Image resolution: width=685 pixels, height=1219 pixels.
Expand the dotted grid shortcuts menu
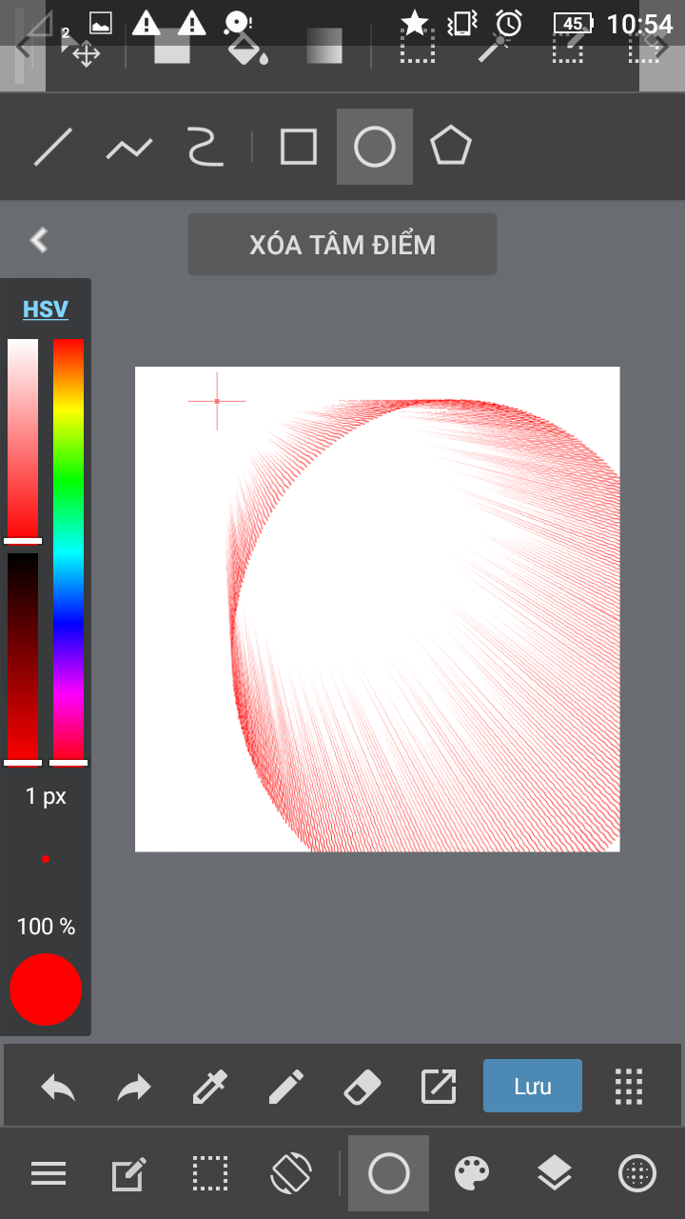point(629,1087)
